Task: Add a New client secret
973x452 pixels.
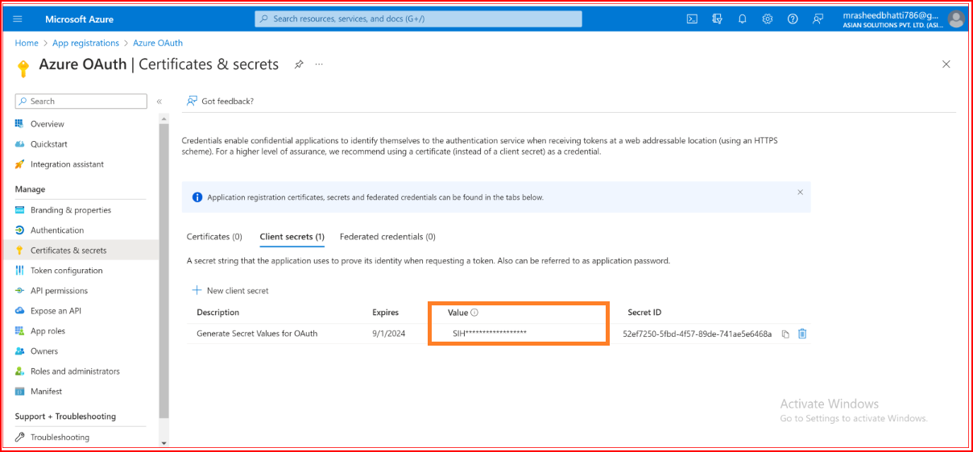Action: click(230, 291)
